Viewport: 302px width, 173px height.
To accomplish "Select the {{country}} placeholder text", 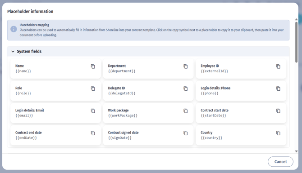I will (211, 138).
